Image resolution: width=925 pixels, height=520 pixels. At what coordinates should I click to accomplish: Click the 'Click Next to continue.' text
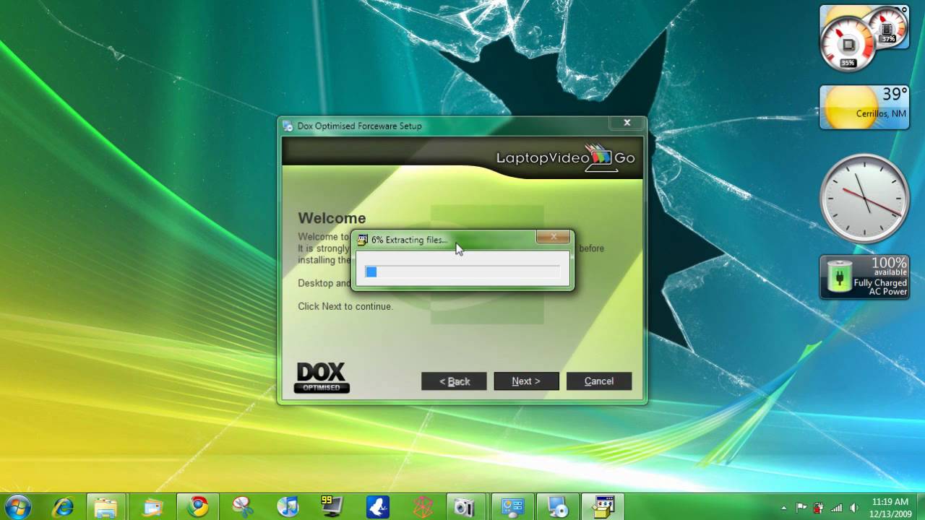[x=345, y=306]
